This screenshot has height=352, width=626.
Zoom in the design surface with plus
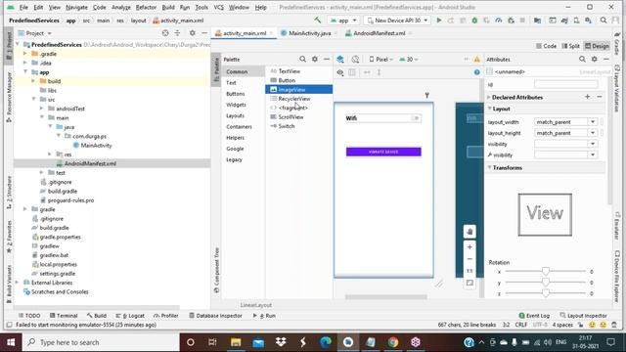pos(469,247)
